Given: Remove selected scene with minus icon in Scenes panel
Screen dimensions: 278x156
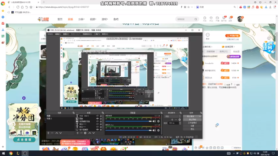Looking at the screenshot, I should pos(52,133).
